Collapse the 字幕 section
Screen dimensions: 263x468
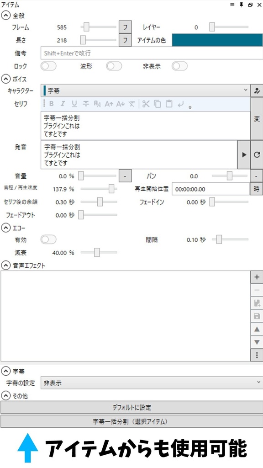5,371
